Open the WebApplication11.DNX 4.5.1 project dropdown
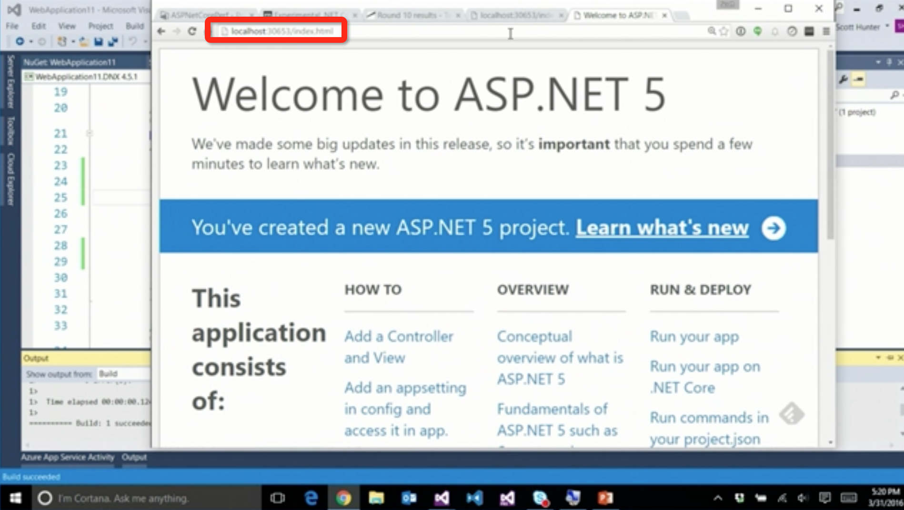The height and width of the screenshot is (510, 904). click(x=87, y=77)
